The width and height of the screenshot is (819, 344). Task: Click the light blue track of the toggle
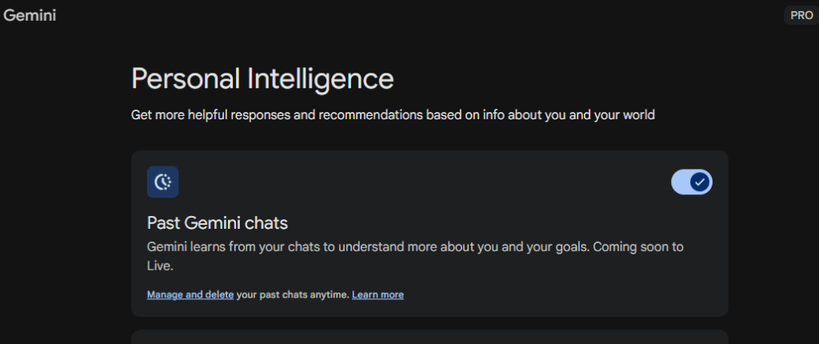pos(680,182)
